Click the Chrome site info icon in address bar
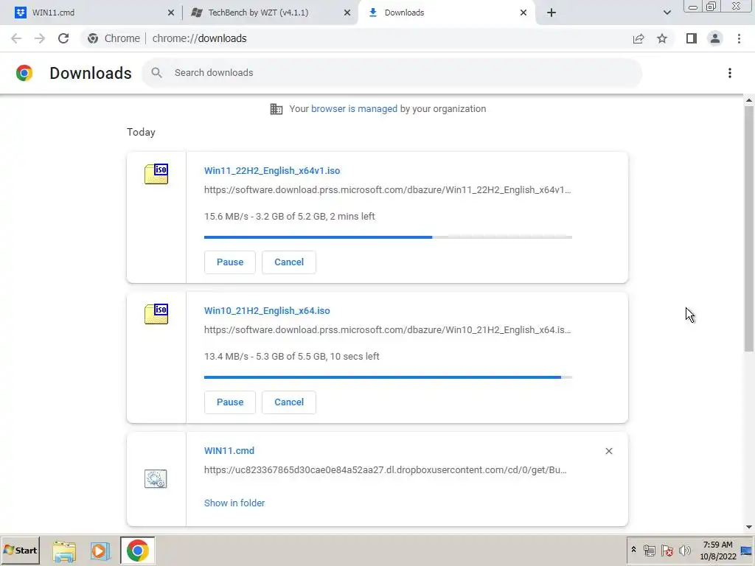755x566 pixels. coord(93,38)
